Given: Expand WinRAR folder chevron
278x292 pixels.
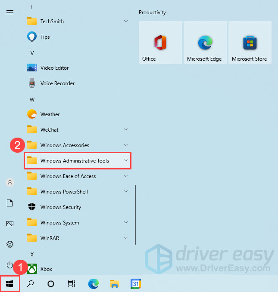Looking at the screenshot, I should click(126, 238).
